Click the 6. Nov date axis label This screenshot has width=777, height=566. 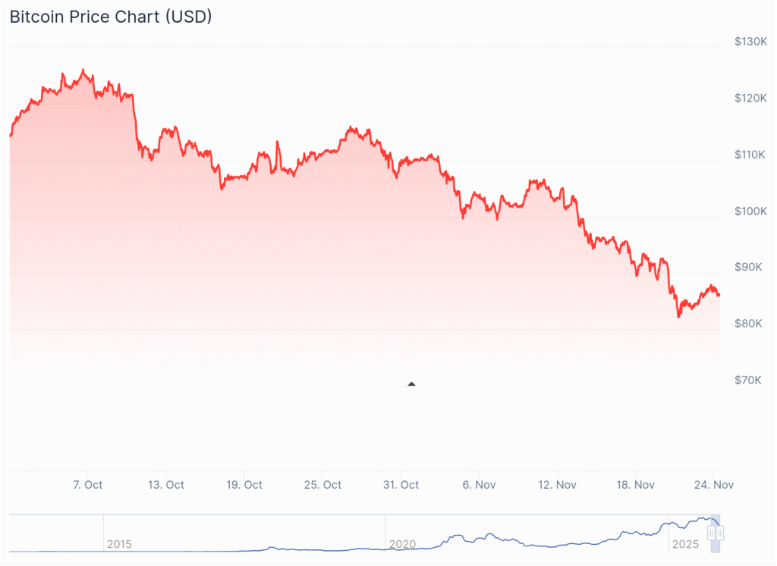click(x=479, y=485)
